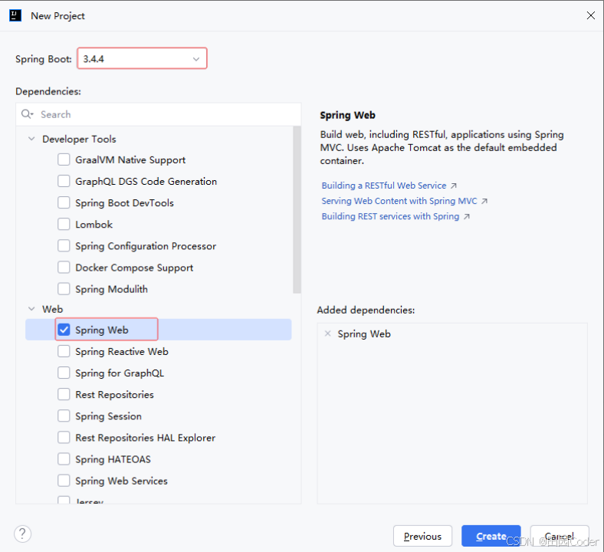Click the IntelliJ IDEA logo icon
Screen dimensions: 604x552
point(15,16)
